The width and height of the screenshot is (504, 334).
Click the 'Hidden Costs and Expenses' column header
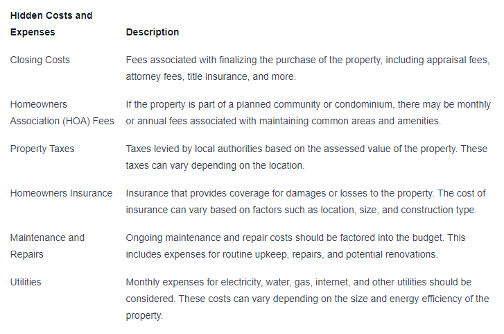51,24
